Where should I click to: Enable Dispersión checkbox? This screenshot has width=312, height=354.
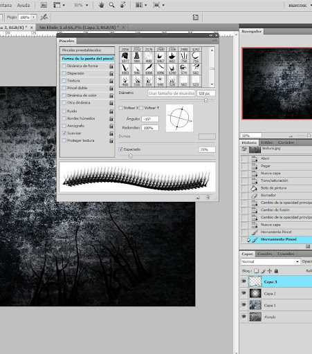[x=64, y=73]
